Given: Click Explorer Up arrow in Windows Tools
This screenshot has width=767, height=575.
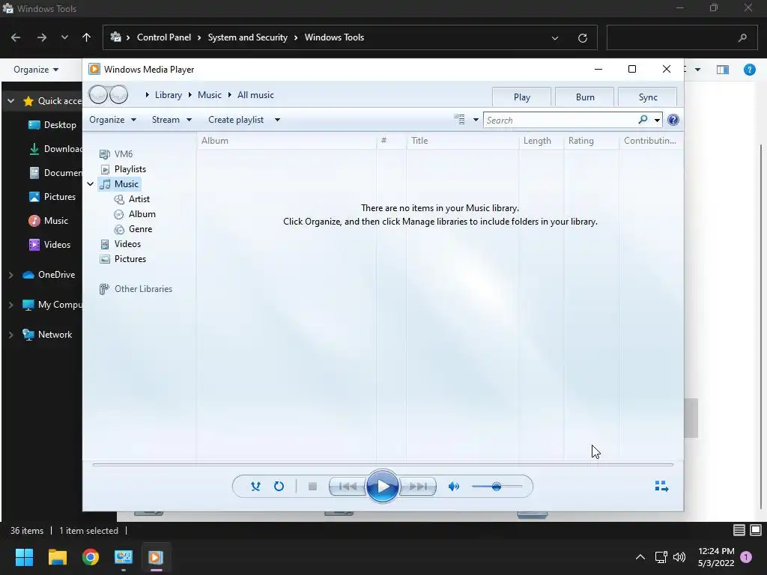Looking at the screenshot, I should 87,37.
